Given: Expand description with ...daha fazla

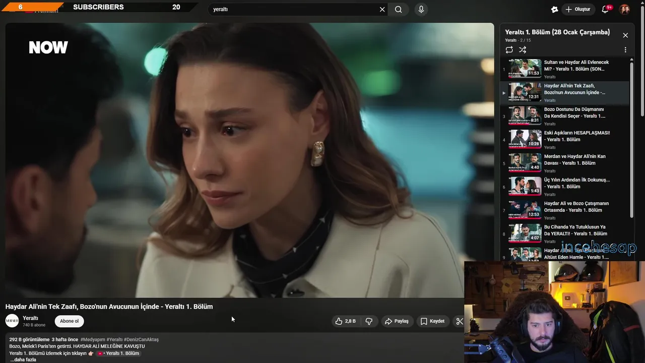Looking at the screenshot, I should 23,359.
